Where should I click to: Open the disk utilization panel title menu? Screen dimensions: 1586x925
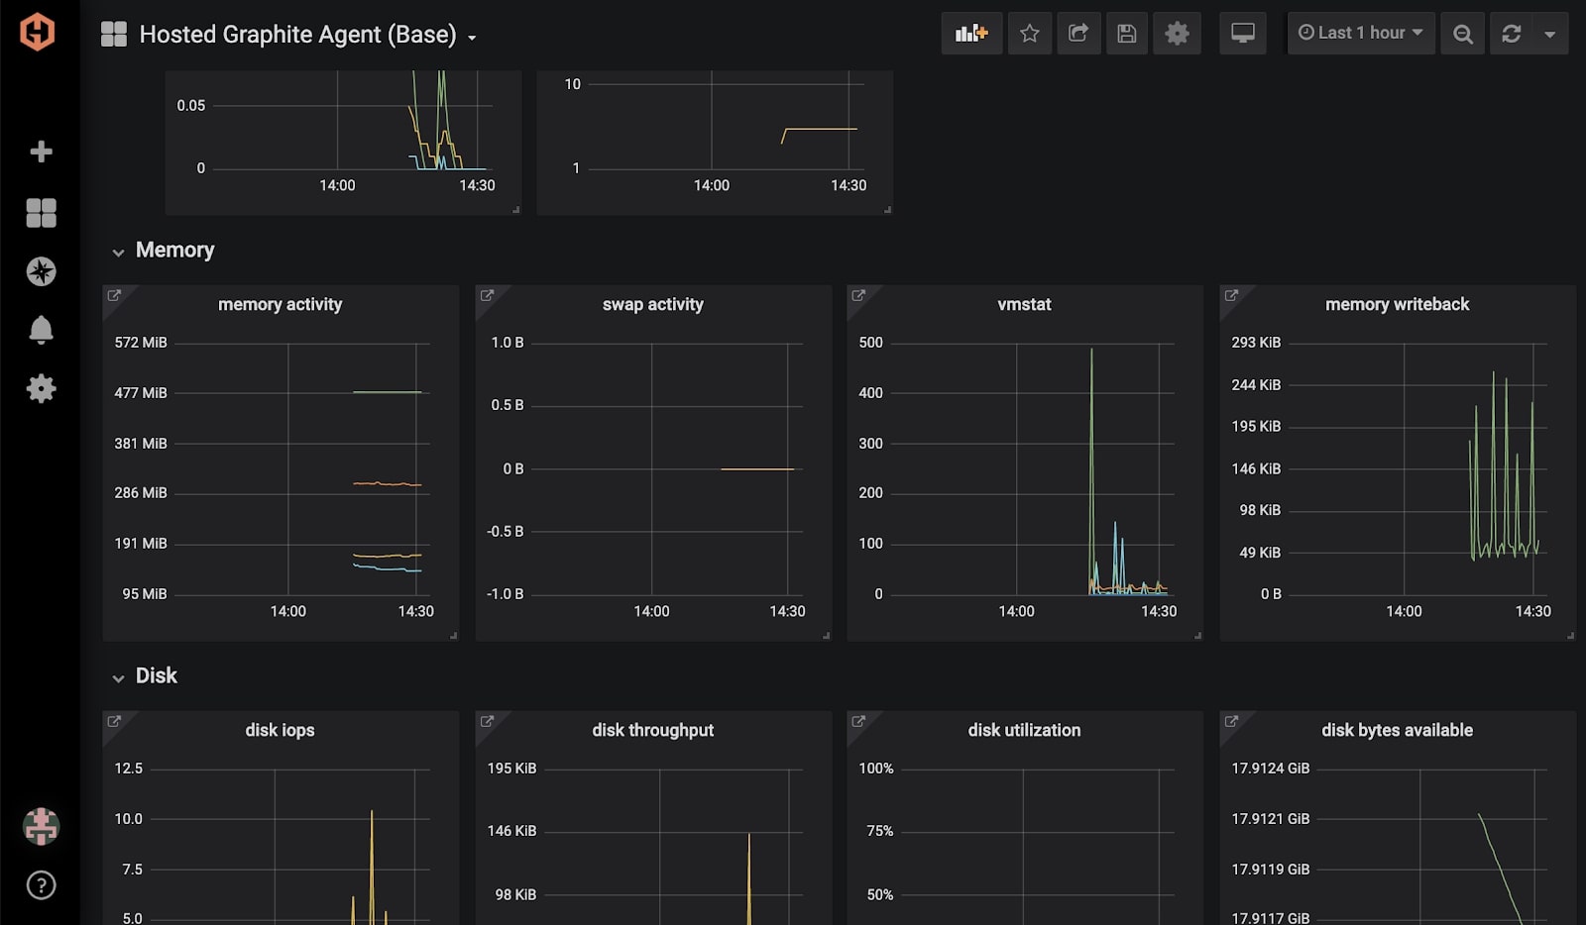[1024, 731]
